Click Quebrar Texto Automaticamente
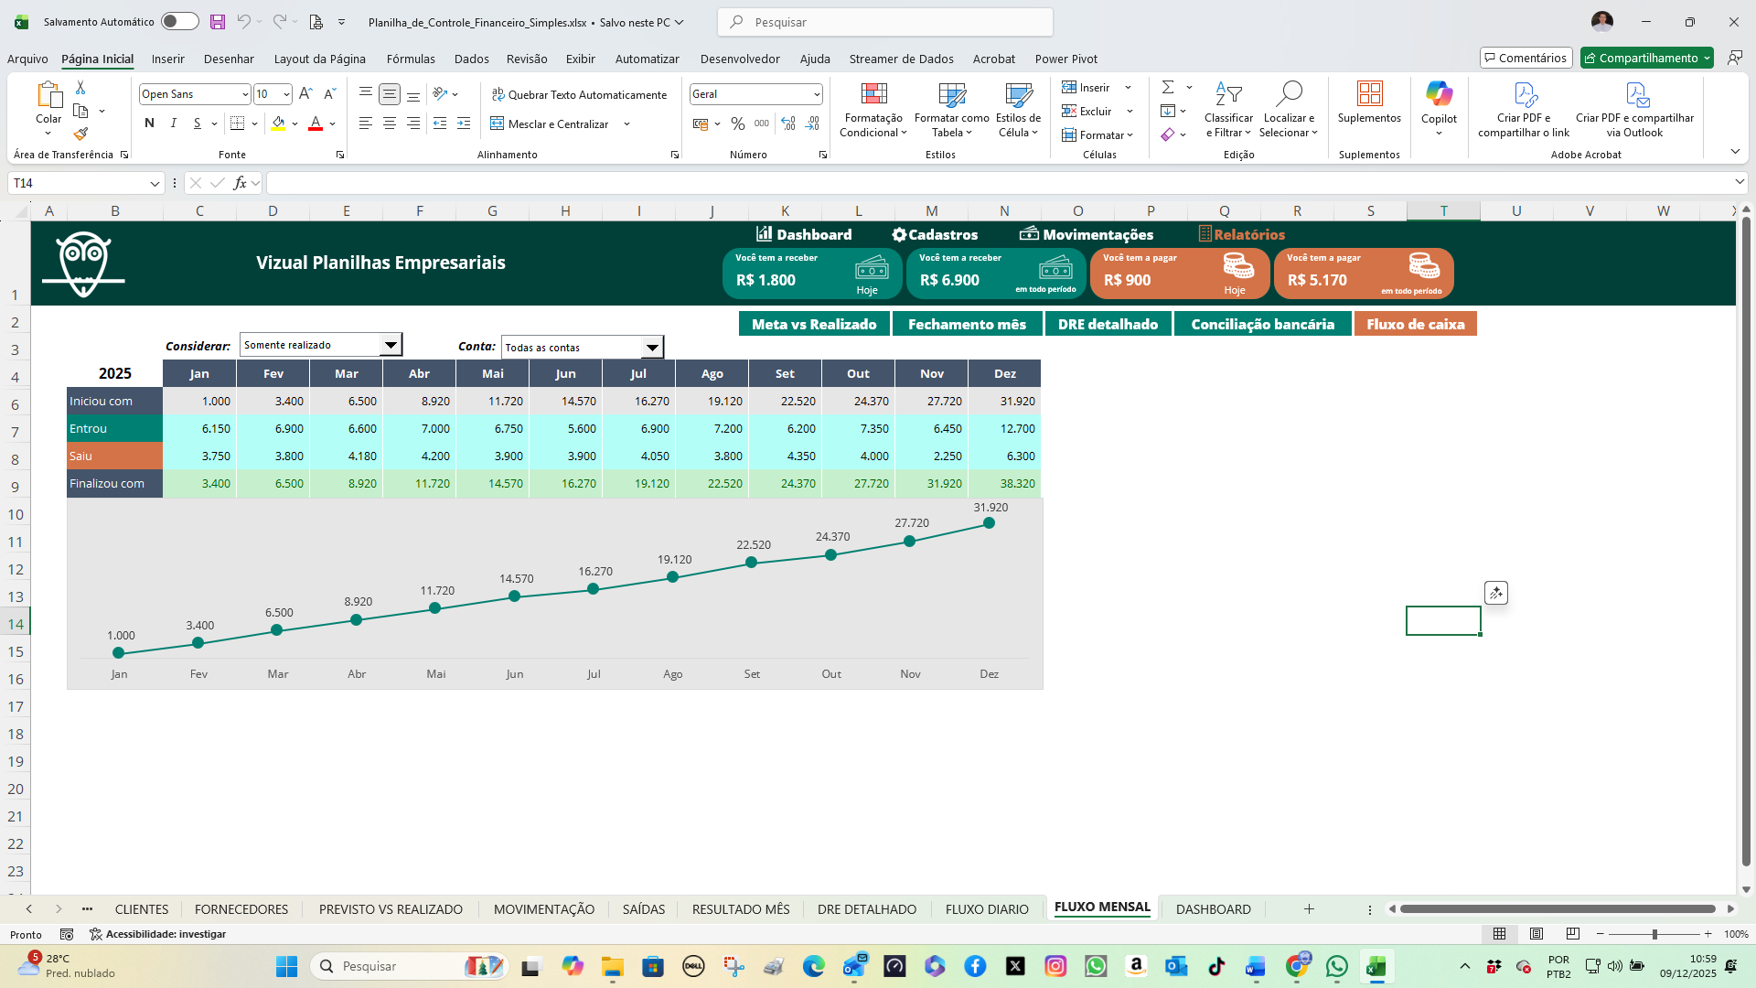 (579, 95)
